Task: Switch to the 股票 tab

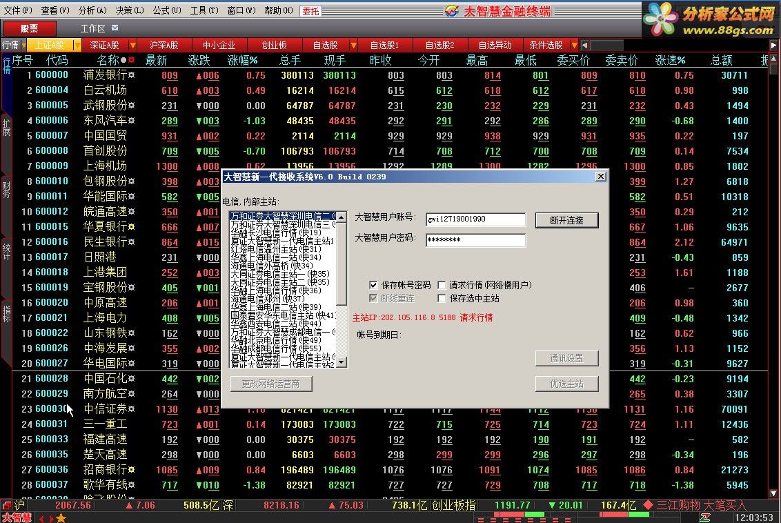Action: click(30, 28)
